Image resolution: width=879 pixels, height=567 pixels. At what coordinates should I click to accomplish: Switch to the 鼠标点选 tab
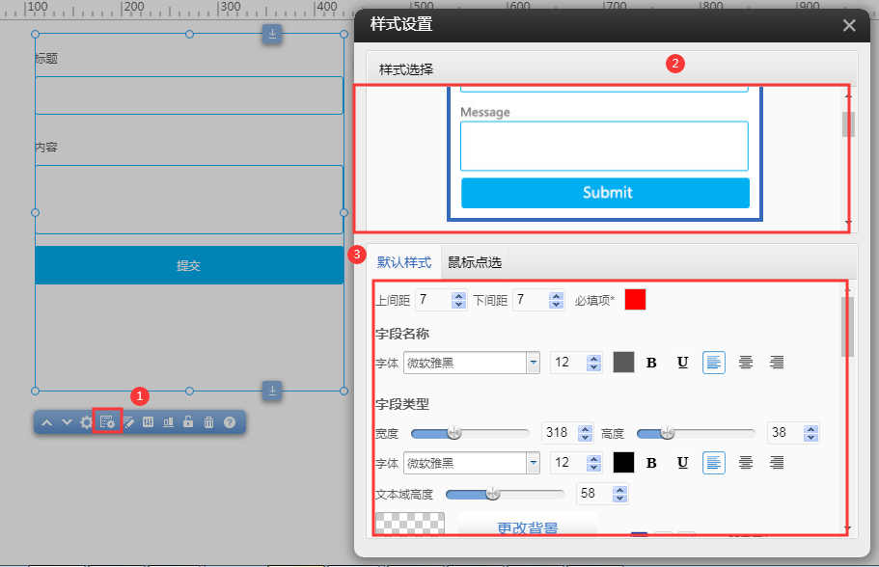[x=474, y=262]
